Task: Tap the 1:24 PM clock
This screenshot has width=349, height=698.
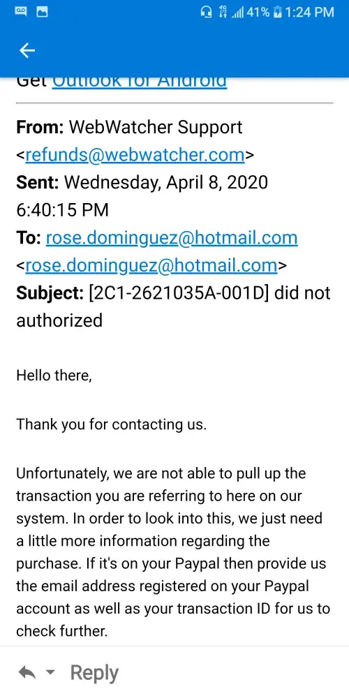Action: point(309,12)
